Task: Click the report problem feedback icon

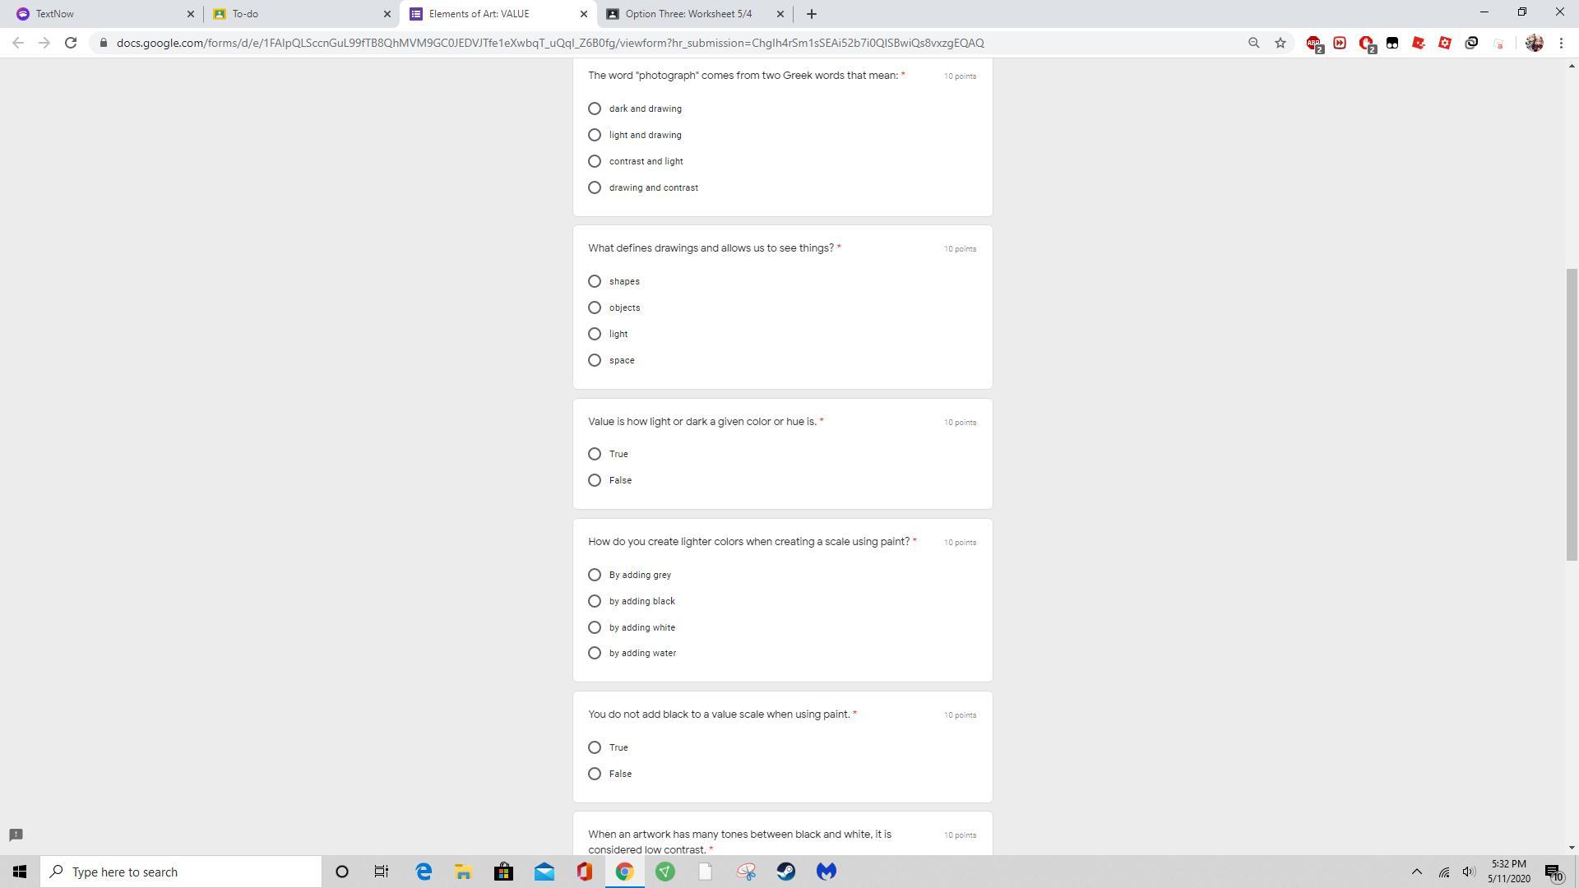Action: point(16,835)
